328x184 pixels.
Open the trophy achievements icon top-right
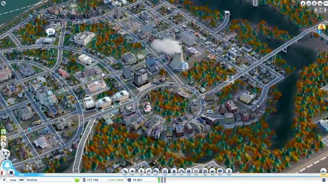(x=314, y=3)
